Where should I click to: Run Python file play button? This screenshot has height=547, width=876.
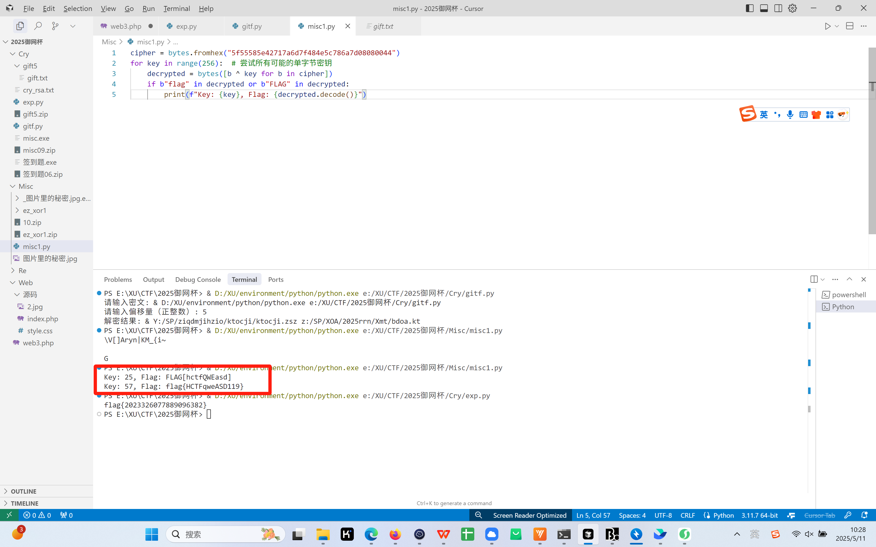[x=828, y=26]
